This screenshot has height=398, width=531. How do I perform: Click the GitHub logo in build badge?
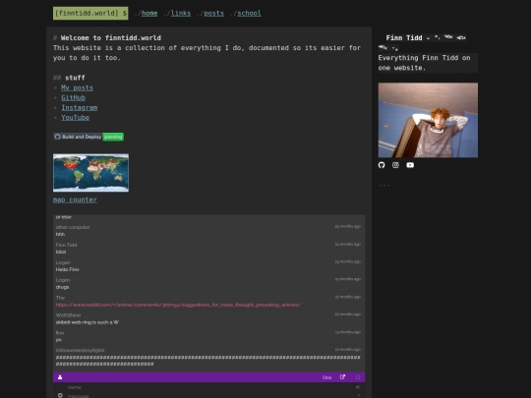(58, 137)
